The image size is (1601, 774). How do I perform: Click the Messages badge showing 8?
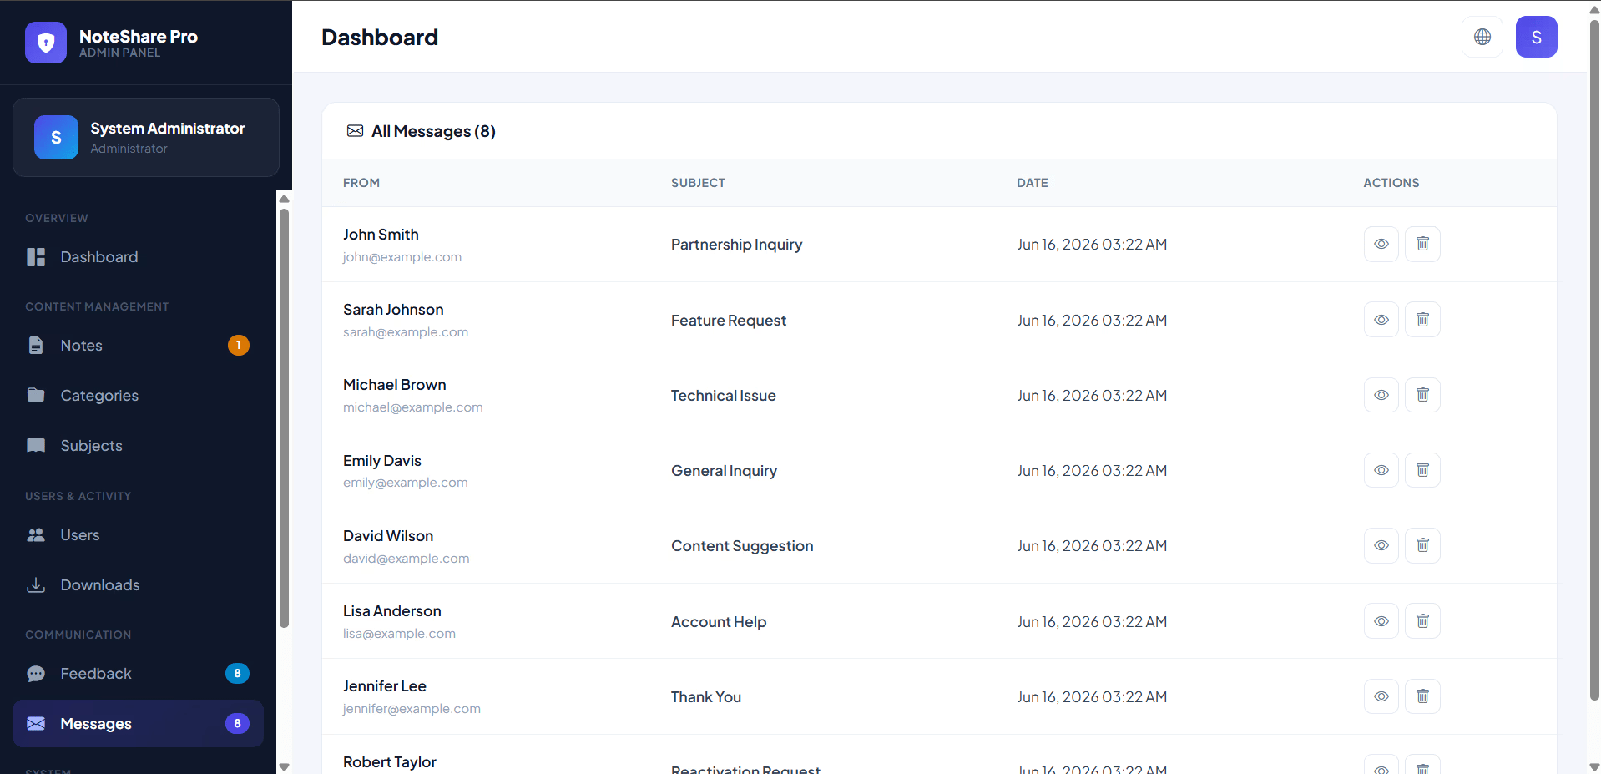point(238,723)
